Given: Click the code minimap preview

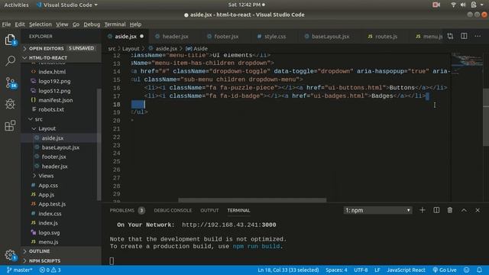Looking at the screenshot, I should [467, 64].
